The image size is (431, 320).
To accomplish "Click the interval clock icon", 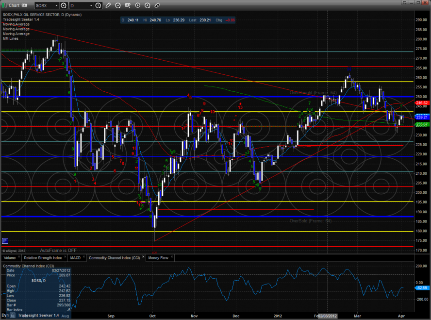I will (x=99, y=5).
